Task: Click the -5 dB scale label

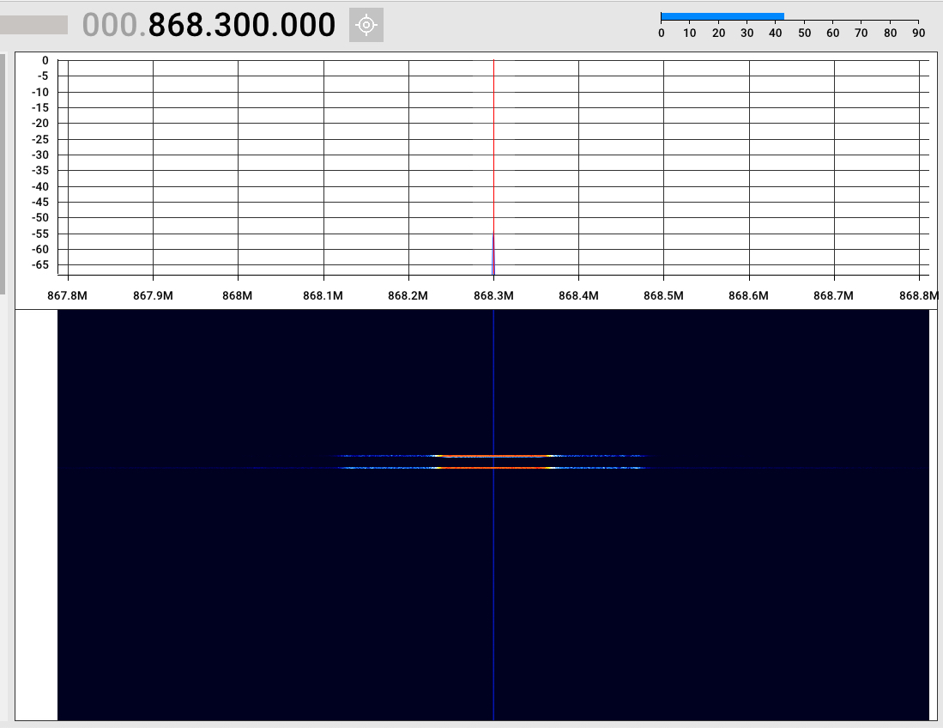Action: point(43,76)
